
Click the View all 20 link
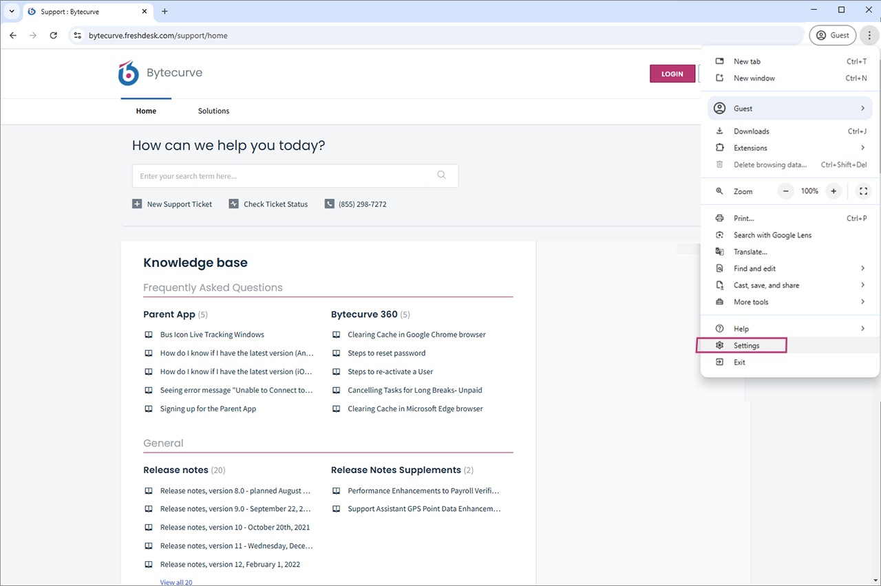[x=176, y=582]
